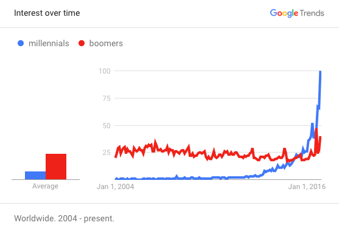The width and height of the screenshot is (339, 231).
Task: Click the Google Trends logo
Action: tap(297, 13)
